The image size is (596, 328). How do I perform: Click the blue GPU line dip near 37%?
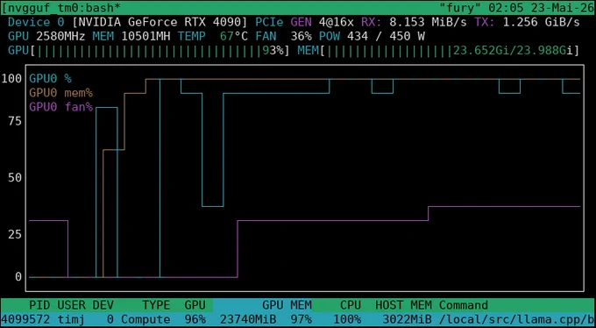213,206
